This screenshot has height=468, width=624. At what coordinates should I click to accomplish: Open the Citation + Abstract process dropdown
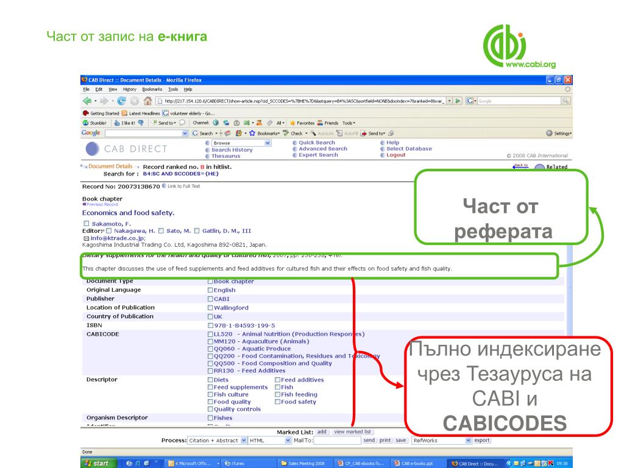tap(217, 441)
